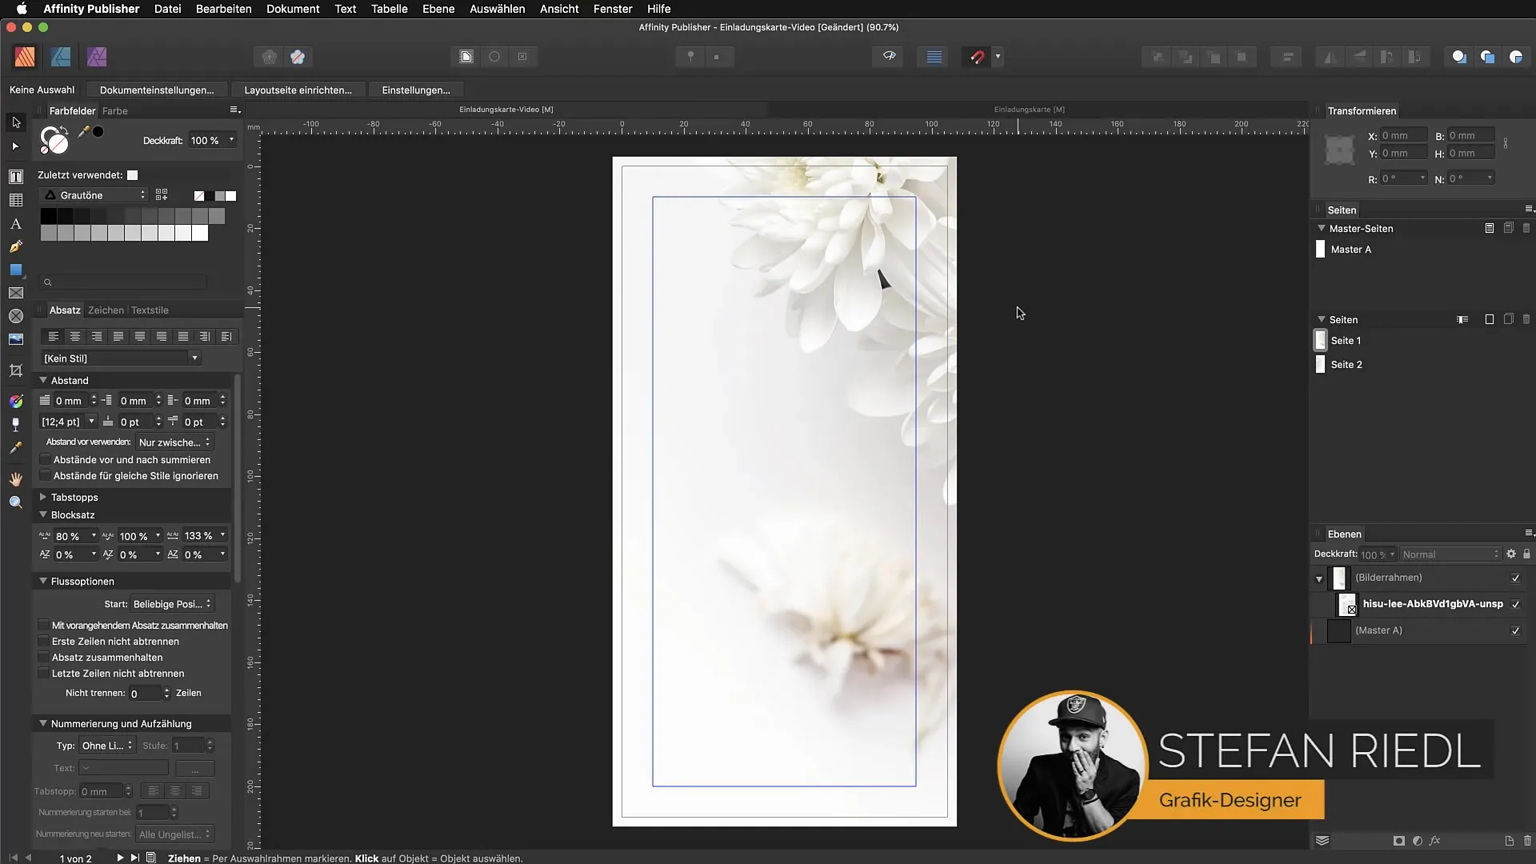
Task: Expand the Tabstopps section
Action: (43, 497)
